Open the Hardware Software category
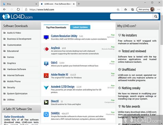This screenshot has width=163, height=125. [17, 69]
